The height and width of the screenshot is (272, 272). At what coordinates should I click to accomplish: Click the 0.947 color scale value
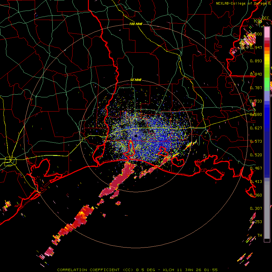point(256,47)
